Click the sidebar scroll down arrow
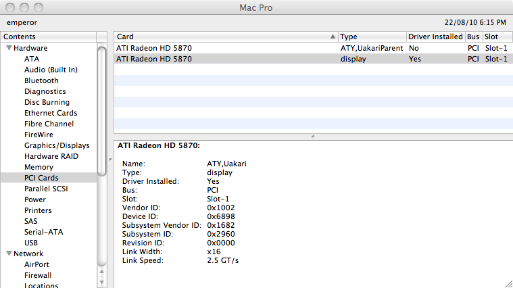Screen dimensions: 513x288 (102, 282)
